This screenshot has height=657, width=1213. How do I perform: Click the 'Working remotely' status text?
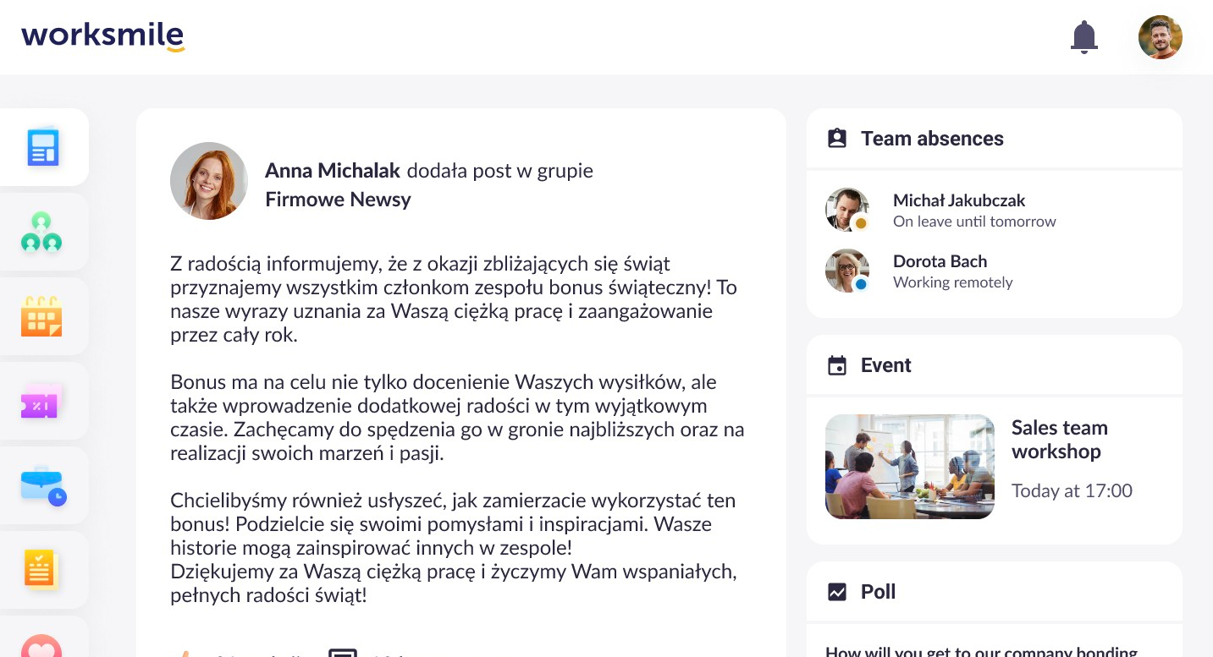[x=953, y=282]
